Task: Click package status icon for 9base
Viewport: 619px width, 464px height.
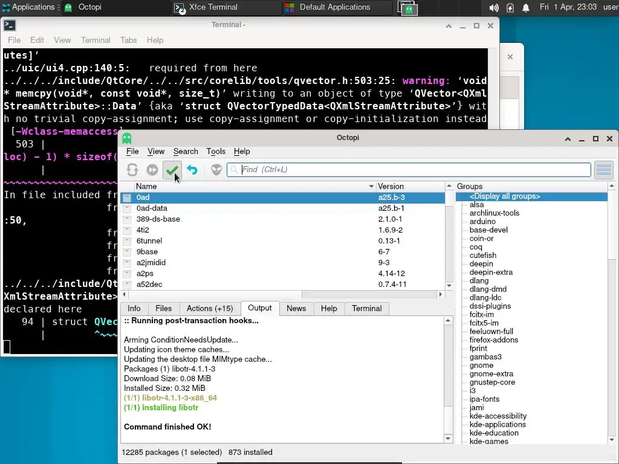Action: [x=127, y=252]
